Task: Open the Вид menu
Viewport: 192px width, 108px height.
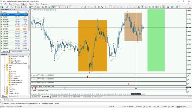Action: click(10, 4)
